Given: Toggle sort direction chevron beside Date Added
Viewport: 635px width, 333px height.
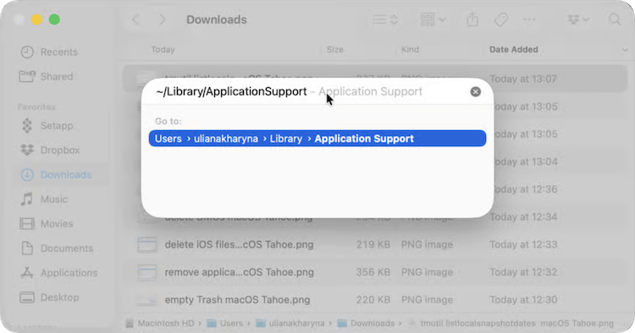Looking at the screenshot, I should [x=624, y=50].
